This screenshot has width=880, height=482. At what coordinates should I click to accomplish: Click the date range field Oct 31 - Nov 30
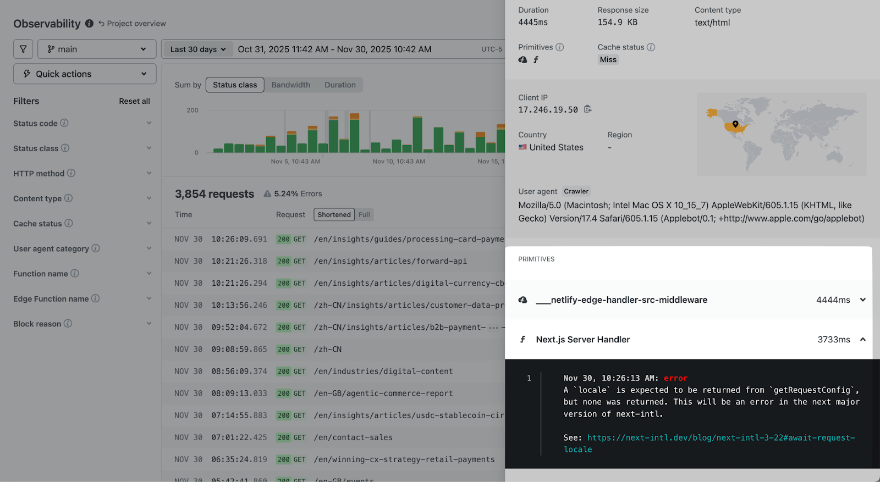tap(334, 49)
